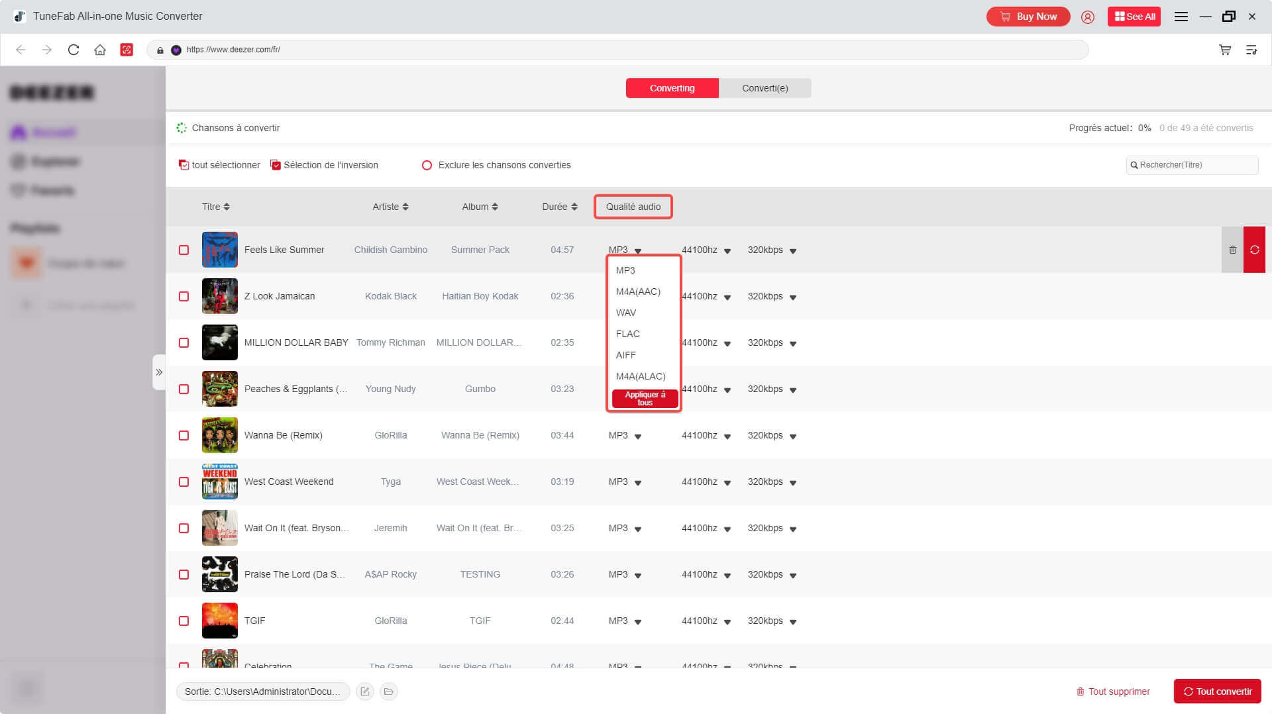Check the Wait On It row
Image resolution: width=1272 pixels, height=714 pixels.
[x=184, y=528]
